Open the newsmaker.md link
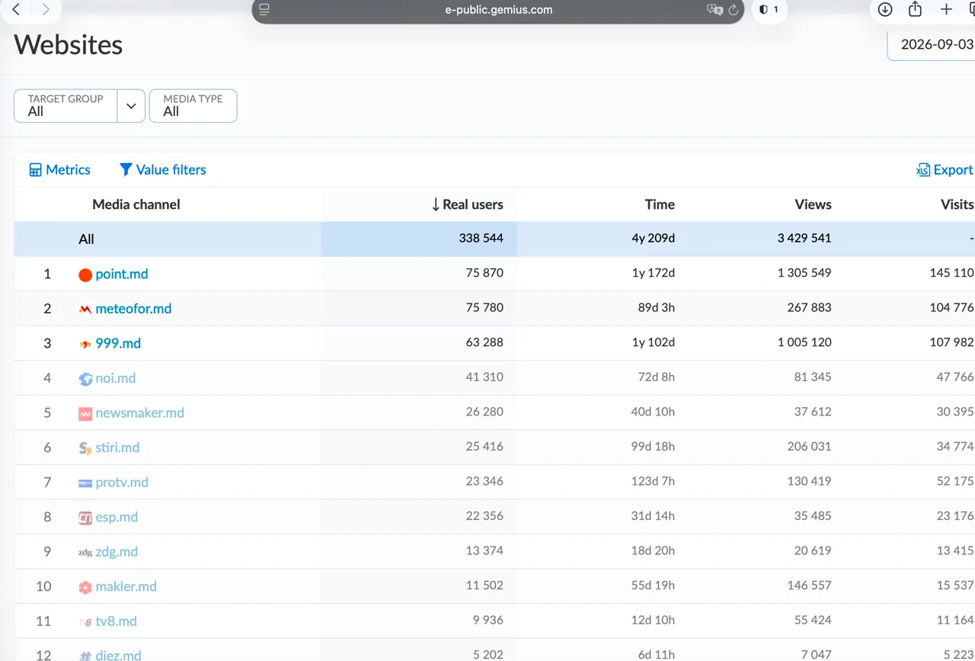Viewport: 975px width, 661px height. click(x=140, y=412)
